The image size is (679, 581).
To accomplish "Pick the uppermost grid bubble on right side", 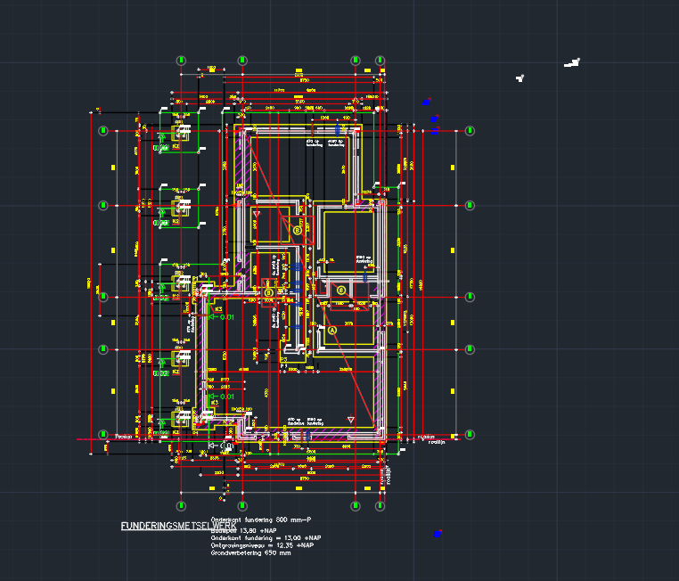I will 470,131.
